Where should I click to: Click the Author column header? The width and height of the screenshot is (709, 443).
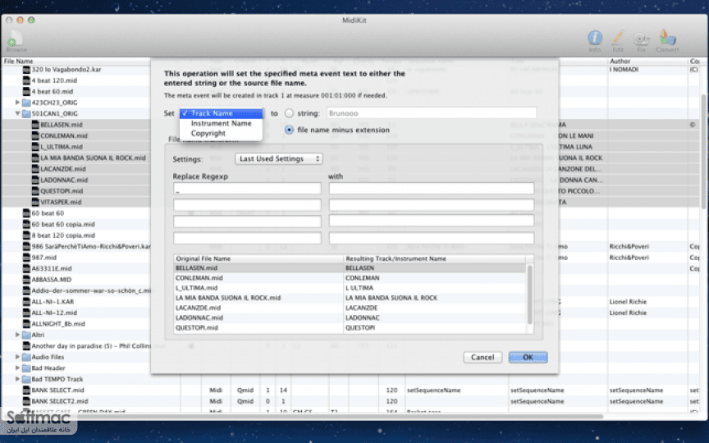647,61
